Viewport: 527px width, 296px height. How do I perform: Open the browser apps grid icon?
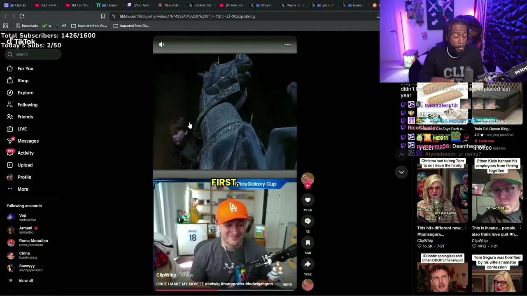5,25
